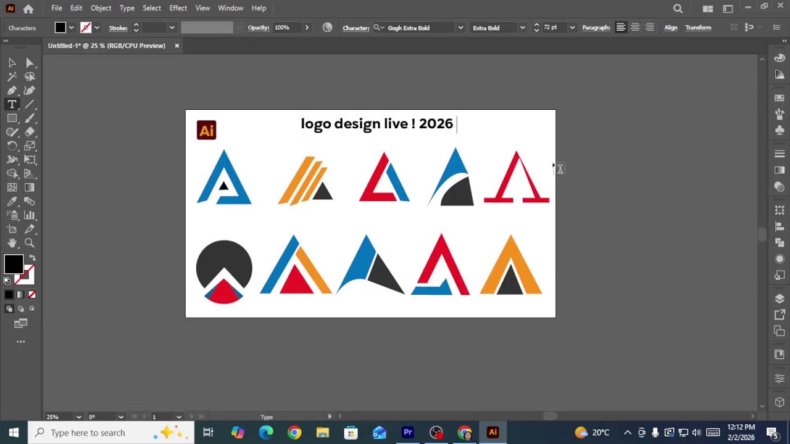Select the Zoom tool

[30, 243]
